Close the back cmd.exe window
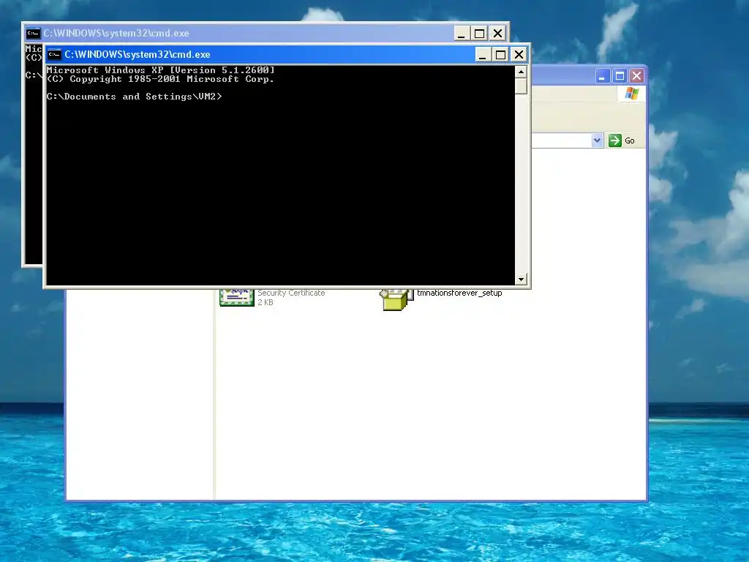749x562 pixels. 497,34
